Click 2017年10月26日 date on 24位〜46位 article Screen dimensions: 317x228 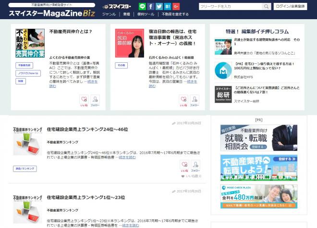pos(189,123)
